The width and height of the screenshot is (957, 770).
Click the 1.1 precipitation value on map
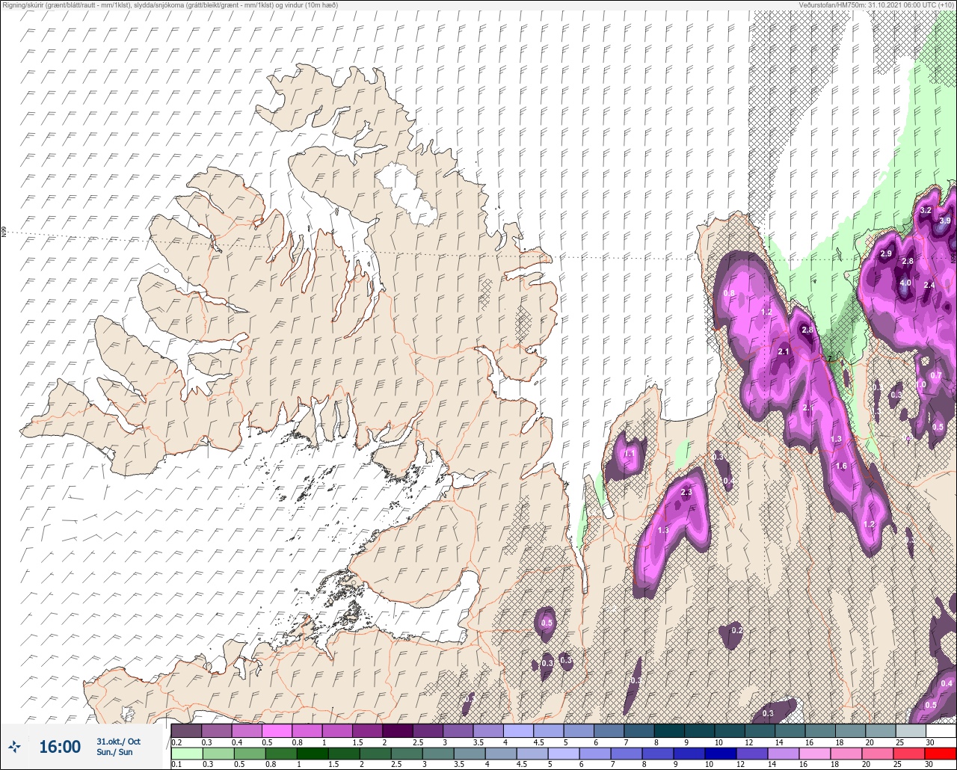629,454
